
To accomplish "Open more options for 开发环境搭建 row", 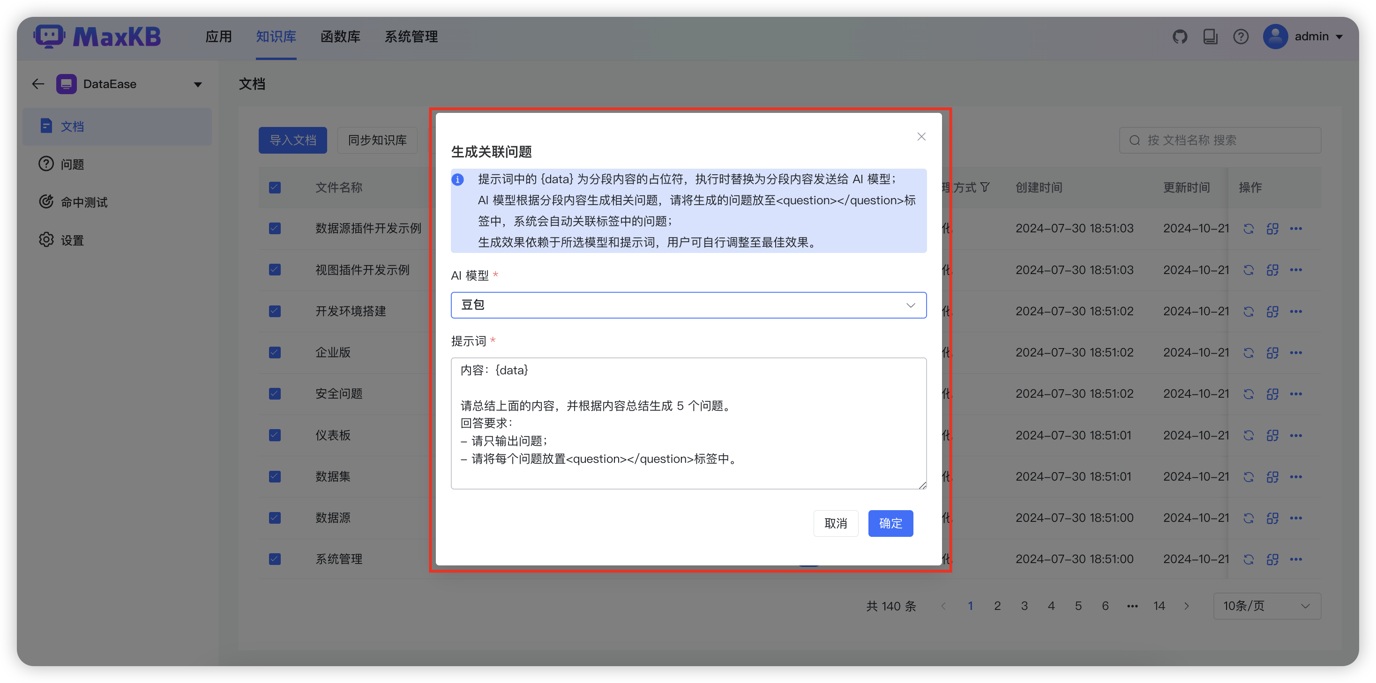I will (1296, 312).
